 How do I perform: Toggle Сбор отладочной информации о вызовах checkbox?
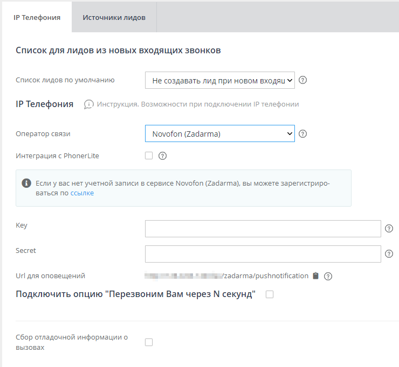point(149,342)
